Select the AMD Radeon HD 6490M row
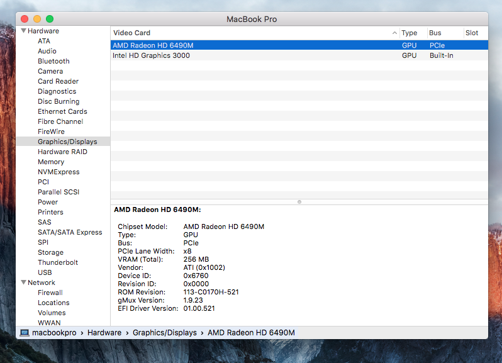This screenshot has width=502, height=363. (x=299, y=45)
